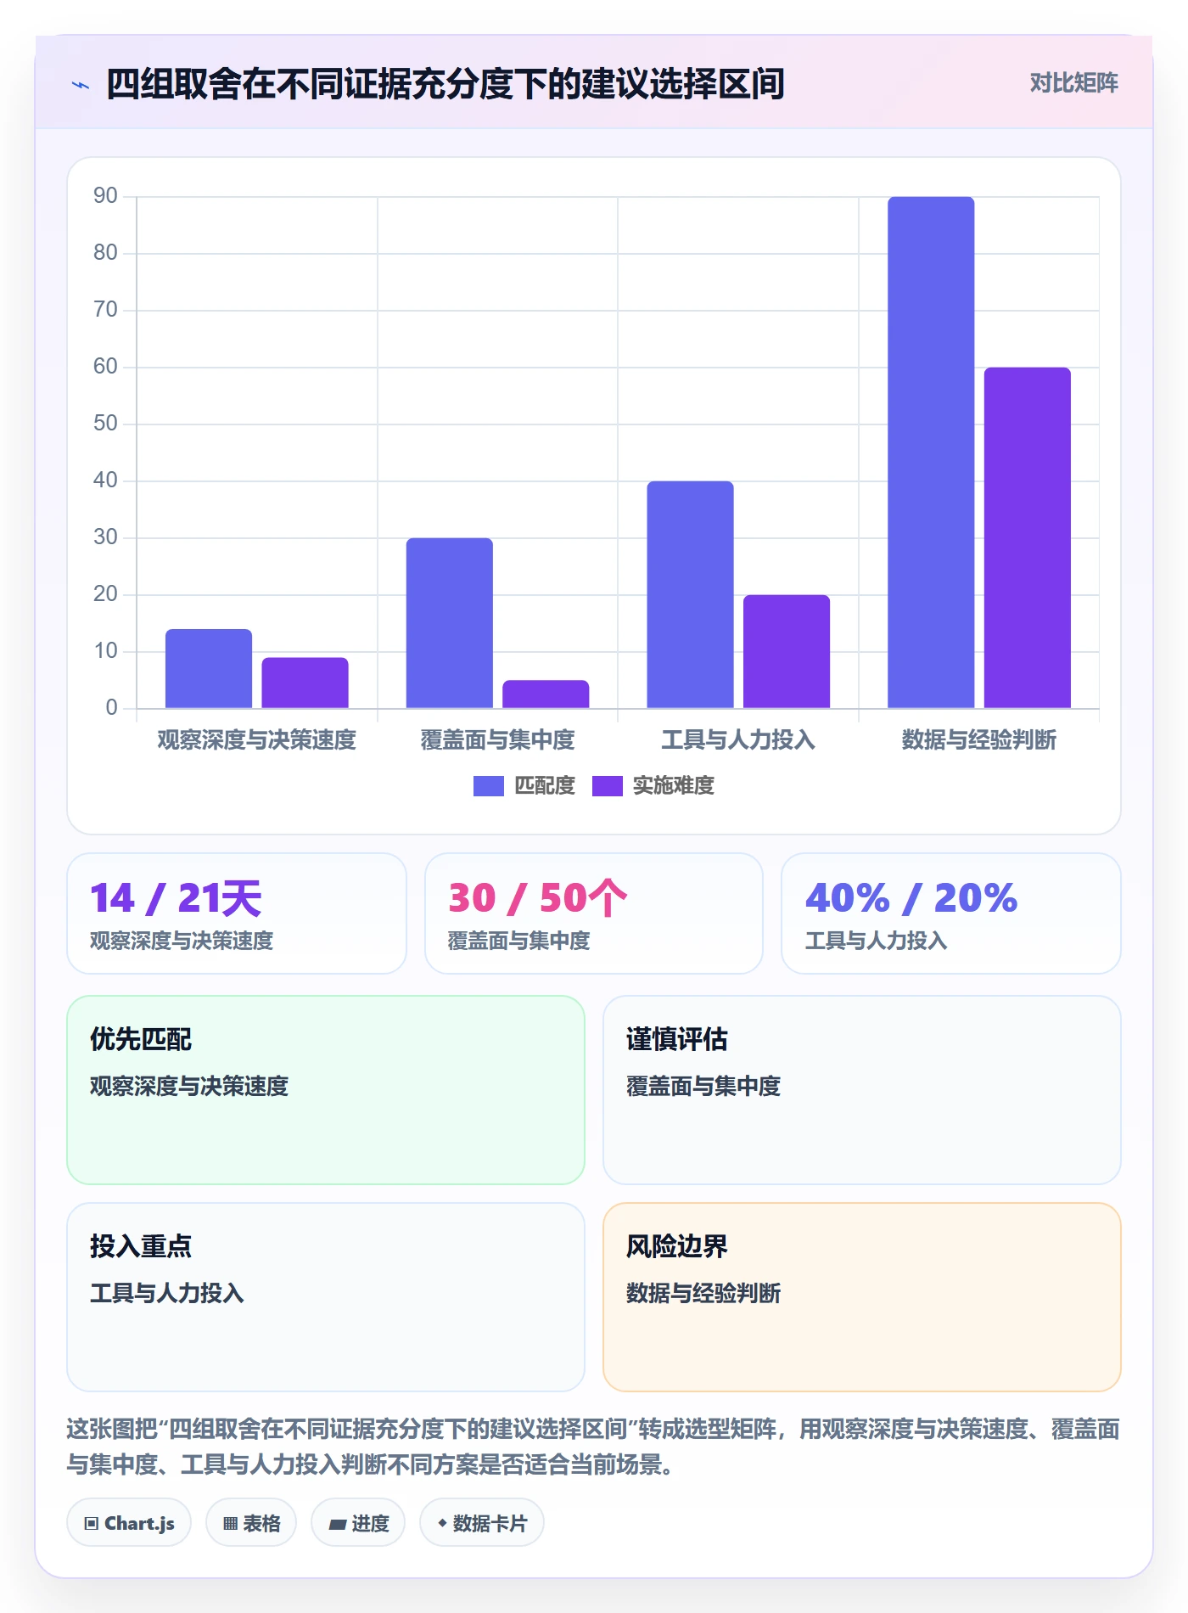Viewport: 1188px width, 1613px height.
Task: Open the 投入重点 card
Action: (326, 1297)
